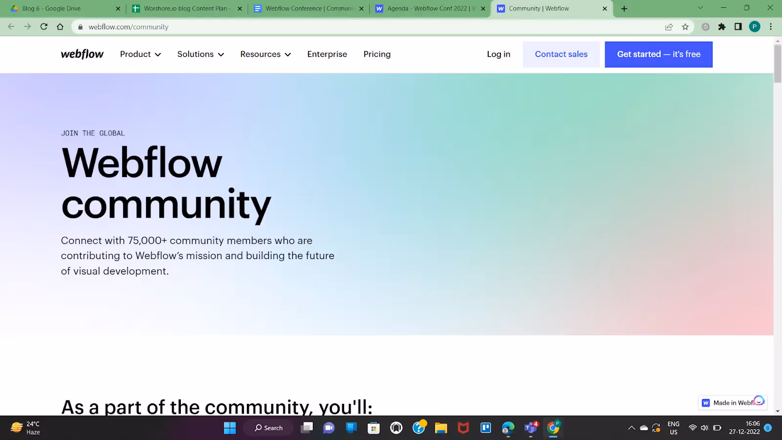
Task: Switch to Agenda - Webflow Conf 2022 tab
Action: 429,9
